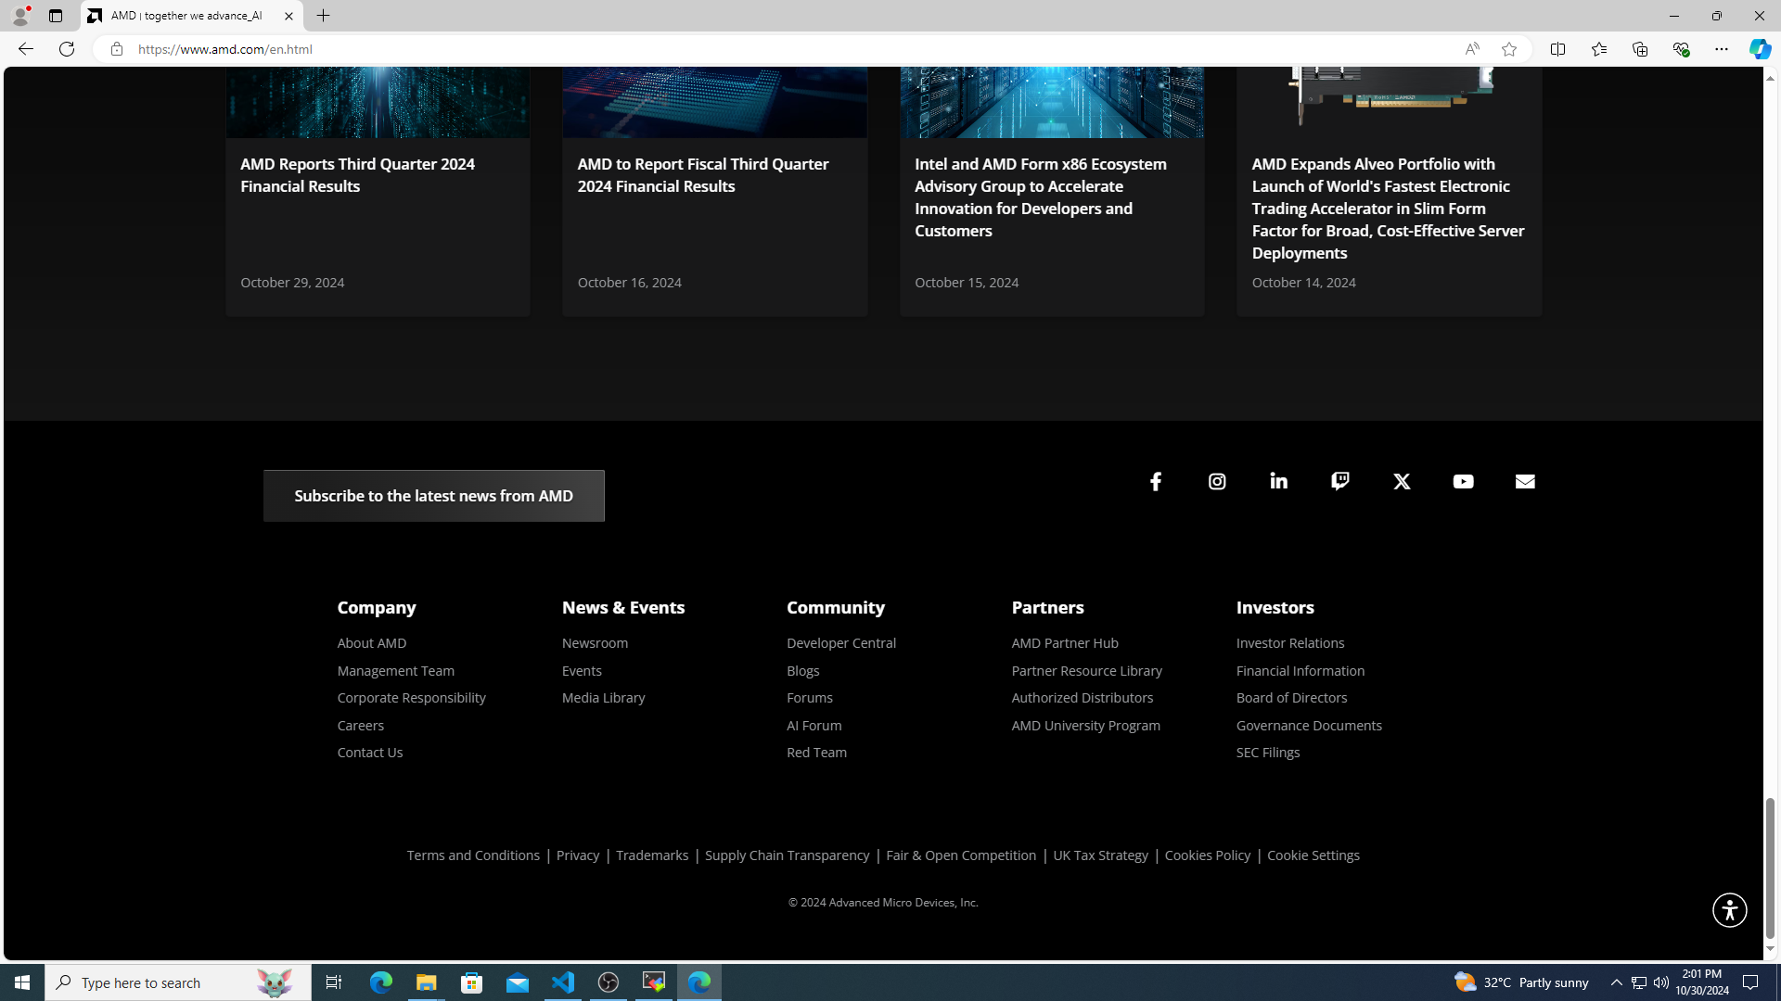Open Management Team link
This screenshot has width=1781, height=1001.
pyautogui.click(x=395, y=671)
